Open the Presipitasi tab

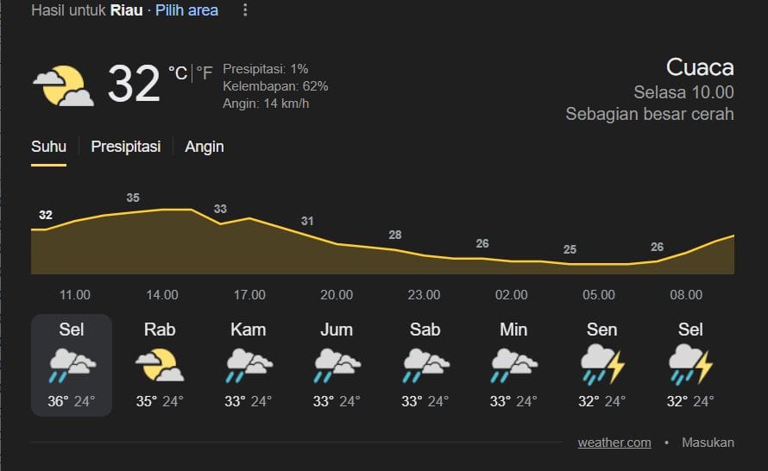126,147
